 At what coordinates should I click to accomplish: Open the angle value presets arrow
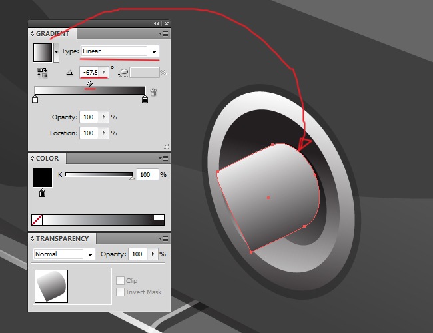(104, 73)
